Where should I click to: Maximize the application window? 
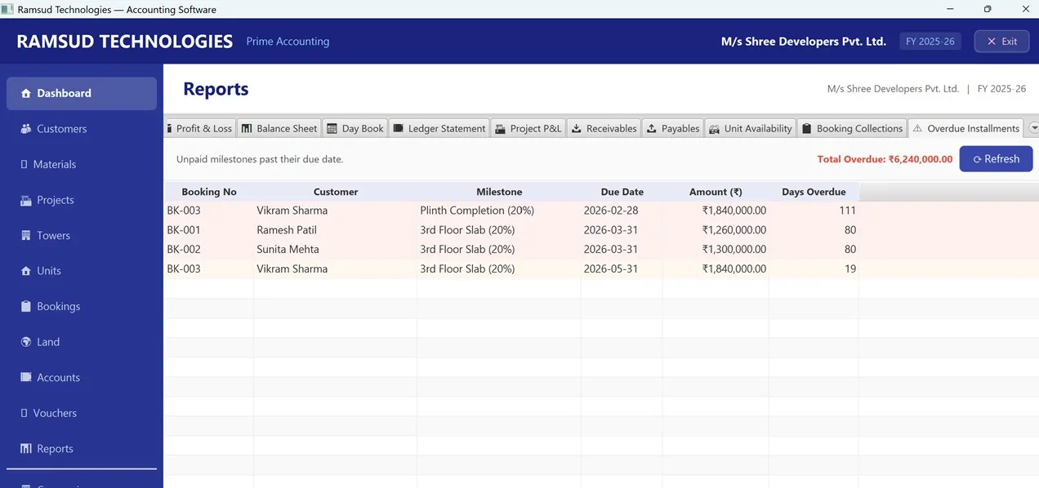pos(988,9)
